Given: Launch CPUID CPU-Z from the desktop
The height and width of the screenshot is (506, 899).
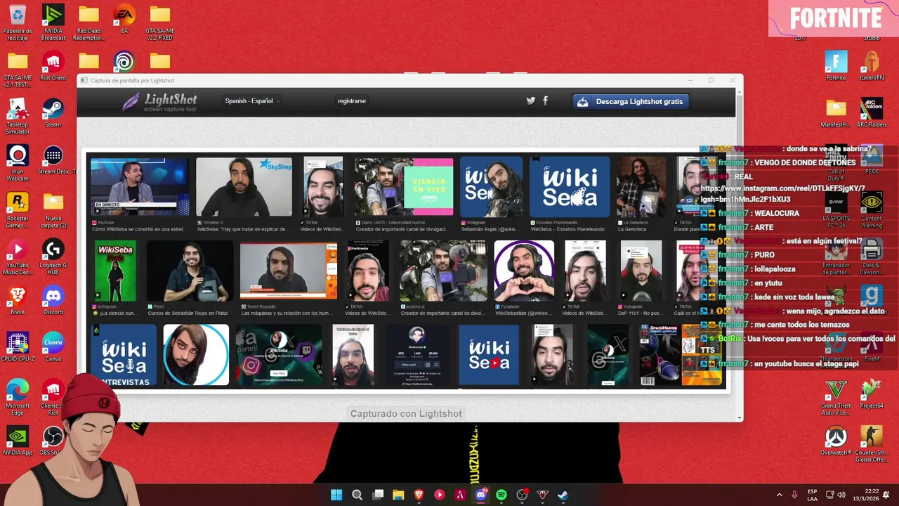Looking at the screenshot, I should click(18, 348).
